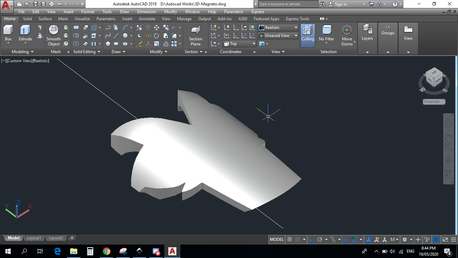The height and width of the screenshot is (258, 458).
Task: Click the Customization status bar icon
Action: (x=454, y=240)
